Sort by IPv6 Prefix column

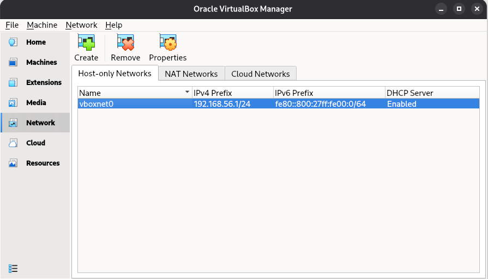pos(329,93)
